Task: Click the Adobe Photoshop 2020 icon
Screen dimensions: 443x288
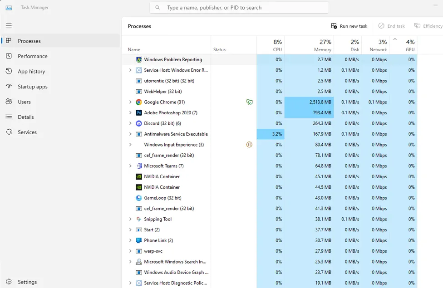Action: pyautogui.click(x=139, y=112)
